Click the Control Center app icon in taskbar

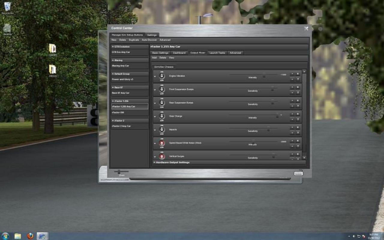point(42,236)
